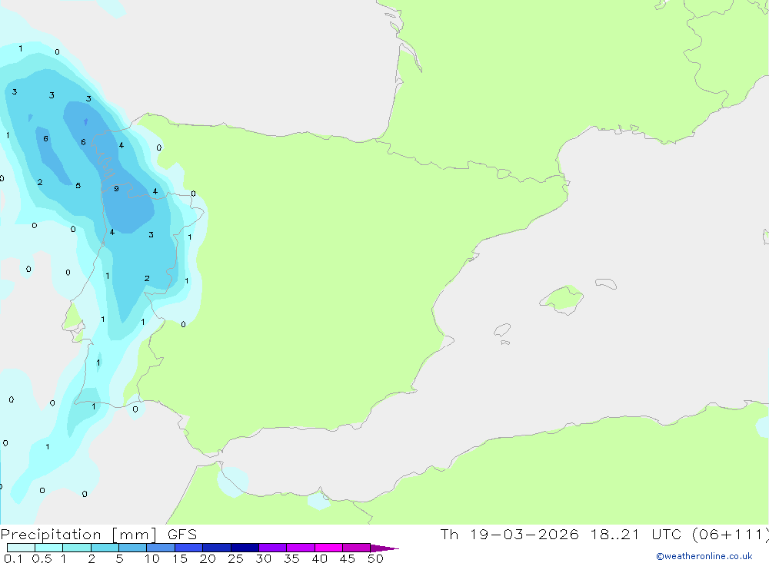Click the '15' legend scale label
The width and height of the screenshot is (769, 563).
[x=180, y=558]
